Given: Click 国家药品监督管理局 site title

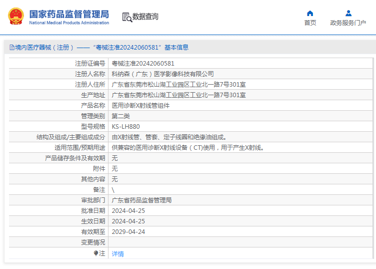Looking at the screenshot, I should point(69,14).
